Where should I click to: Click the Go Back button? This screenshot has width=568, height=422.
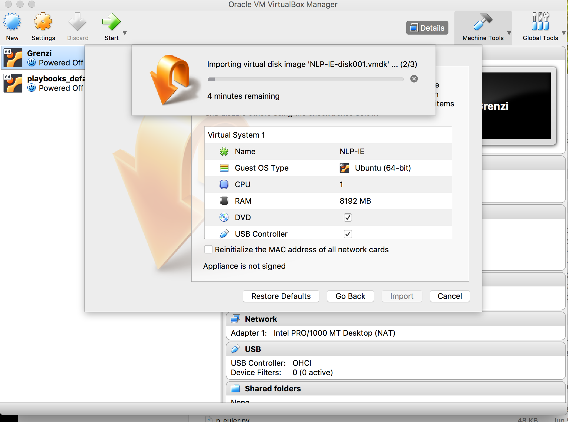[350, 296]
